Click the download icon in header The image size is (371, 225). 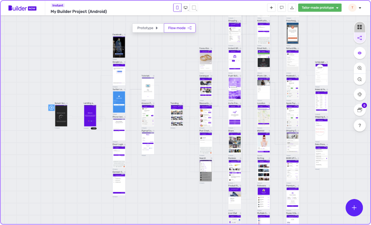[292, 8]
